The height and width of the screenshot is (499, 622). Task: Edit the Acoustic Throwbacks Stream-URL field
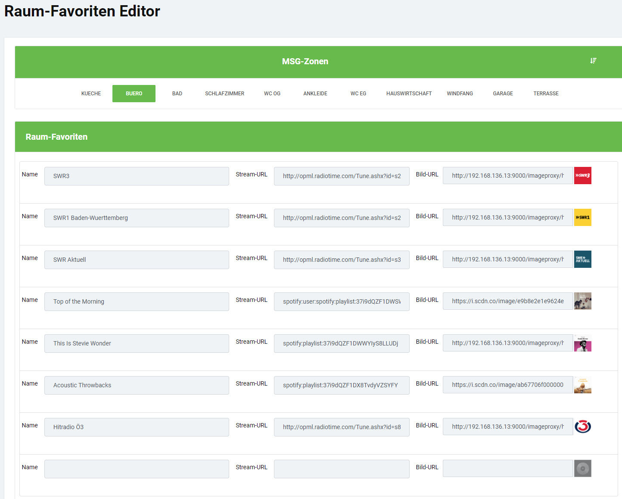pos(342,385)
